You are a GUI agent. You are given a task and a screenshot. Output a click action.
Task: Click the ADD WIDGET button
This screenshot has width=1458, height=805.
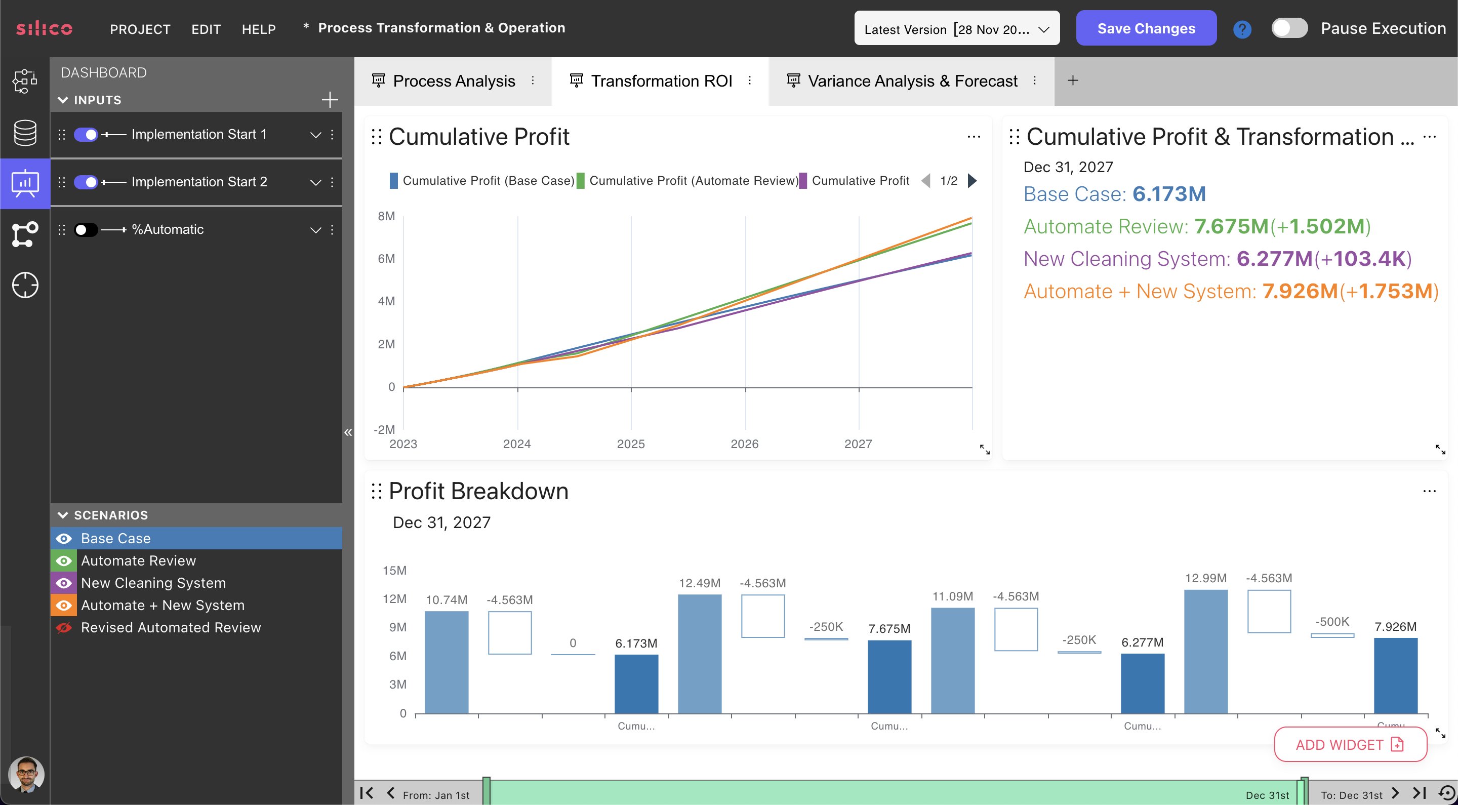click(1351, 744)
